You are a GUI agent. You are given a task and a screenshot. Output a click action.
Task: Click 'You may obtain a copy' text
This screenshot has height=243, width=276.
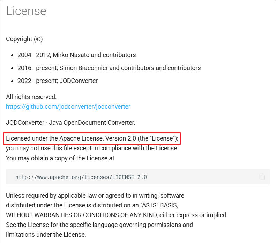pyautogui.click(x=60, y=158)
